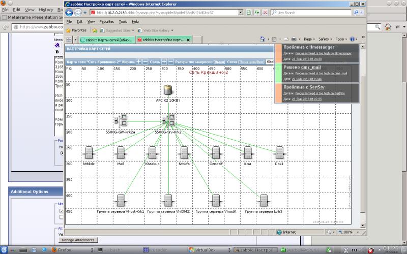Open the IE zoom level 100% dropdown
The width and height of the screenshot is (407, 254).
coord(350,232)
